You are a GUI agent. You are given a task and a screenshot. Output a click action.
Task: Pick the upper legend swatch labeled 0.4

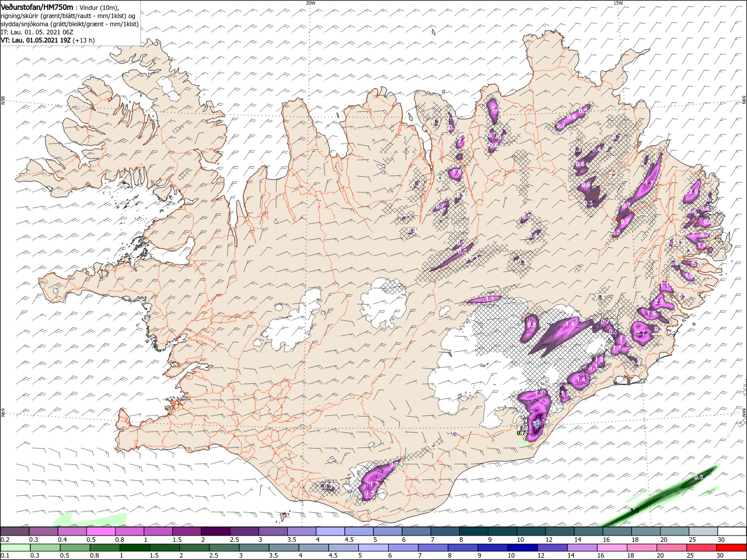(x=72, y=531)
